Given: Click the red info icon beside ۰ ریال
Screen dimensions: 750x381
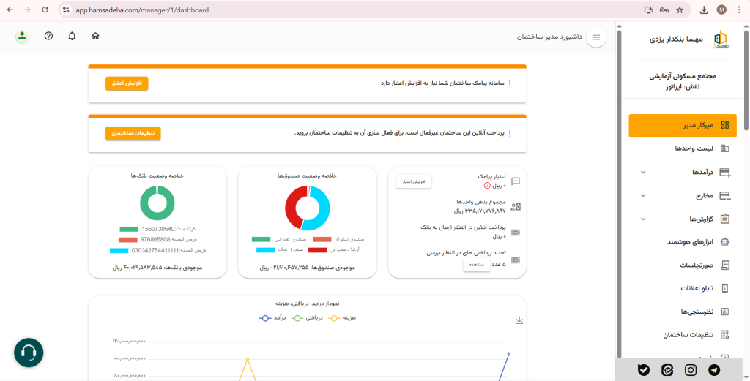Looking at the screenshot, I should [487, 185].
